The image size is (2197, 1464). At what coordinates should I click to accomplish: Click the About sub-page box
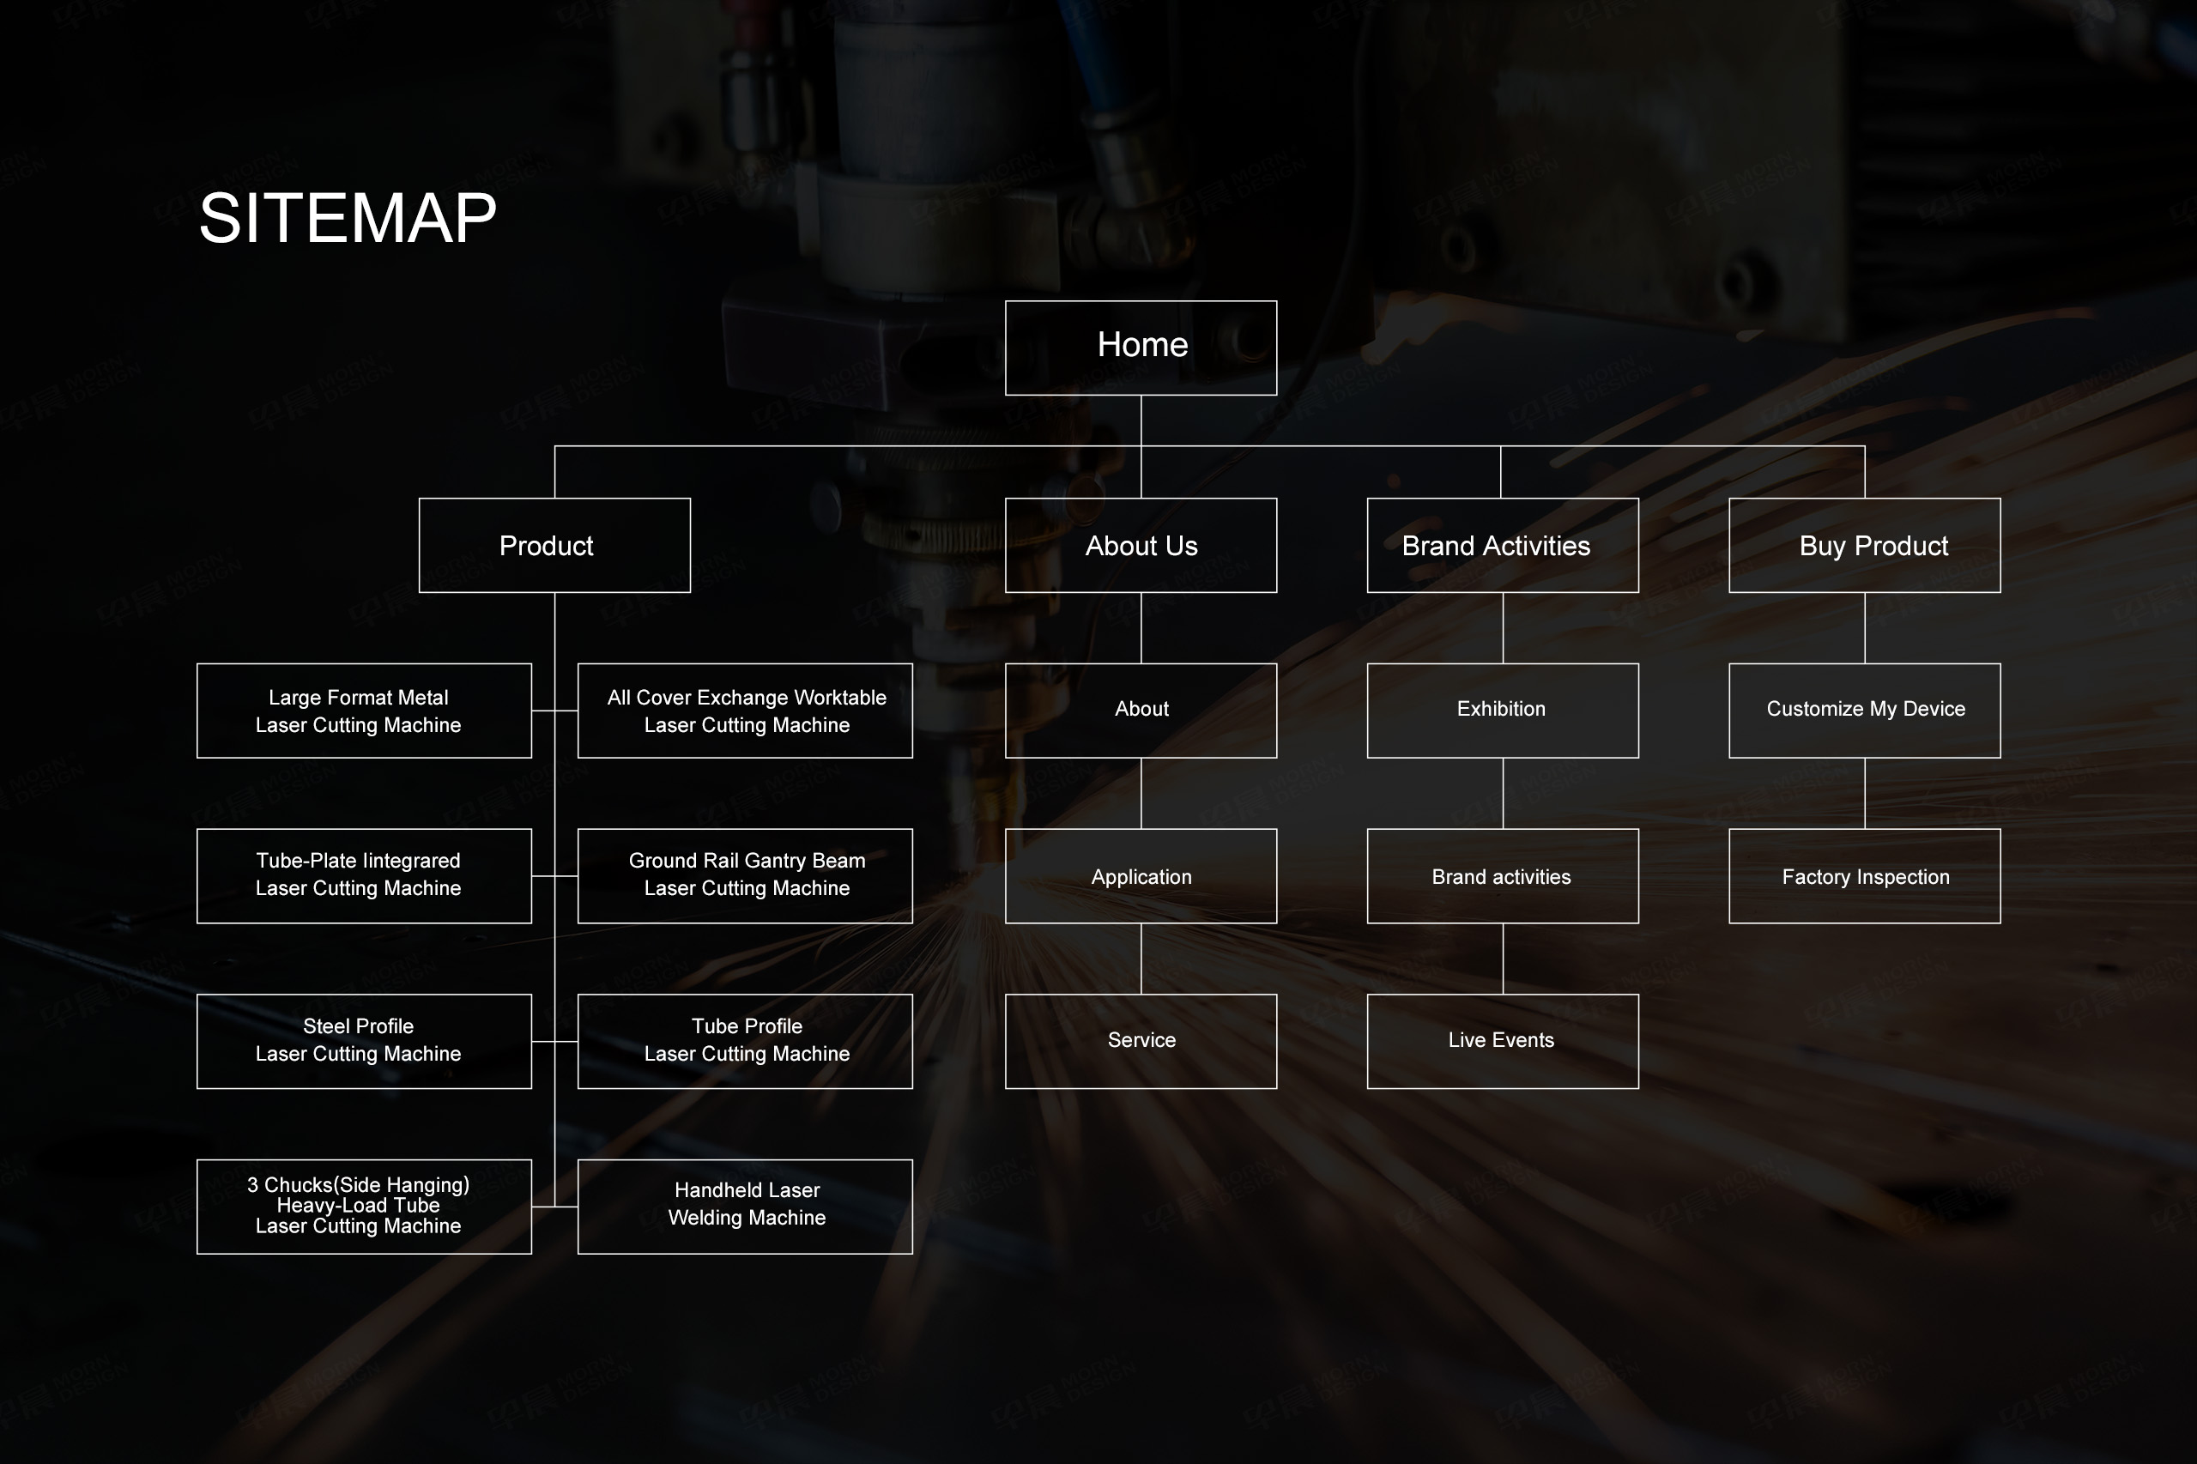pyautogui.click(x=1140, y=711)
